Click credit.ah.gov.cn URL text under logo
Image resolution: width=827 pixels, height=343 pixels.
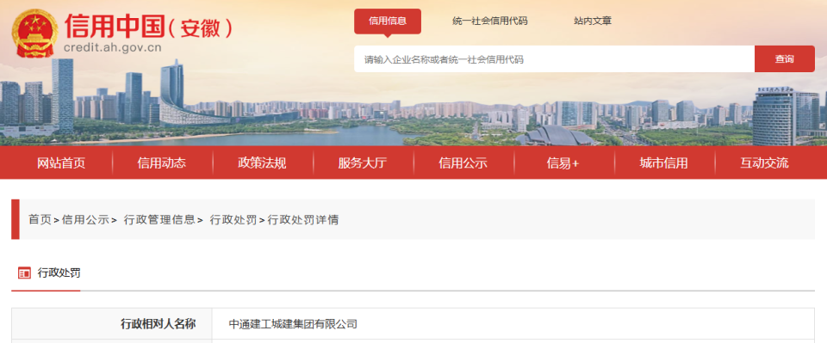click(x=112, y=48)
